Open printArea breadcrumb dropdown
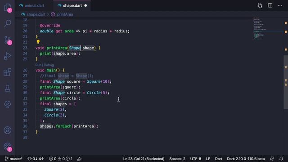Image resolution: width=288 pixels, height=162 pixels. point(65,14)
